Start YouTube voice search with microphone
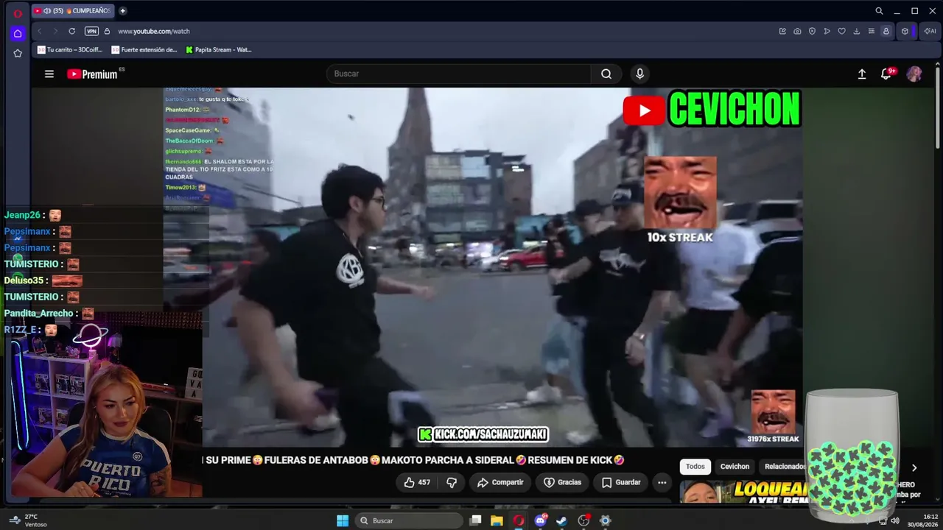 (x=639, y=74)
